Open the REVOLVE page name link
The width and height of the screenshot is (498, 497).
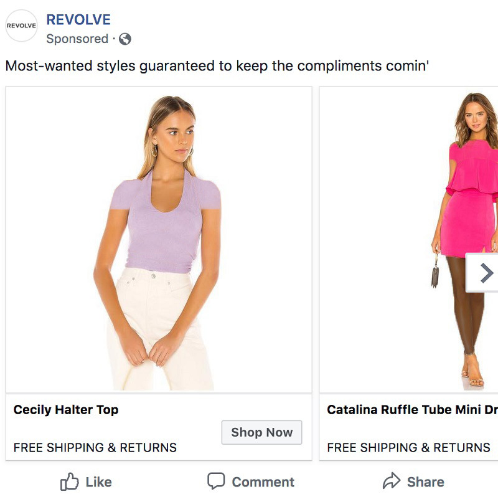tap(78, 19)
